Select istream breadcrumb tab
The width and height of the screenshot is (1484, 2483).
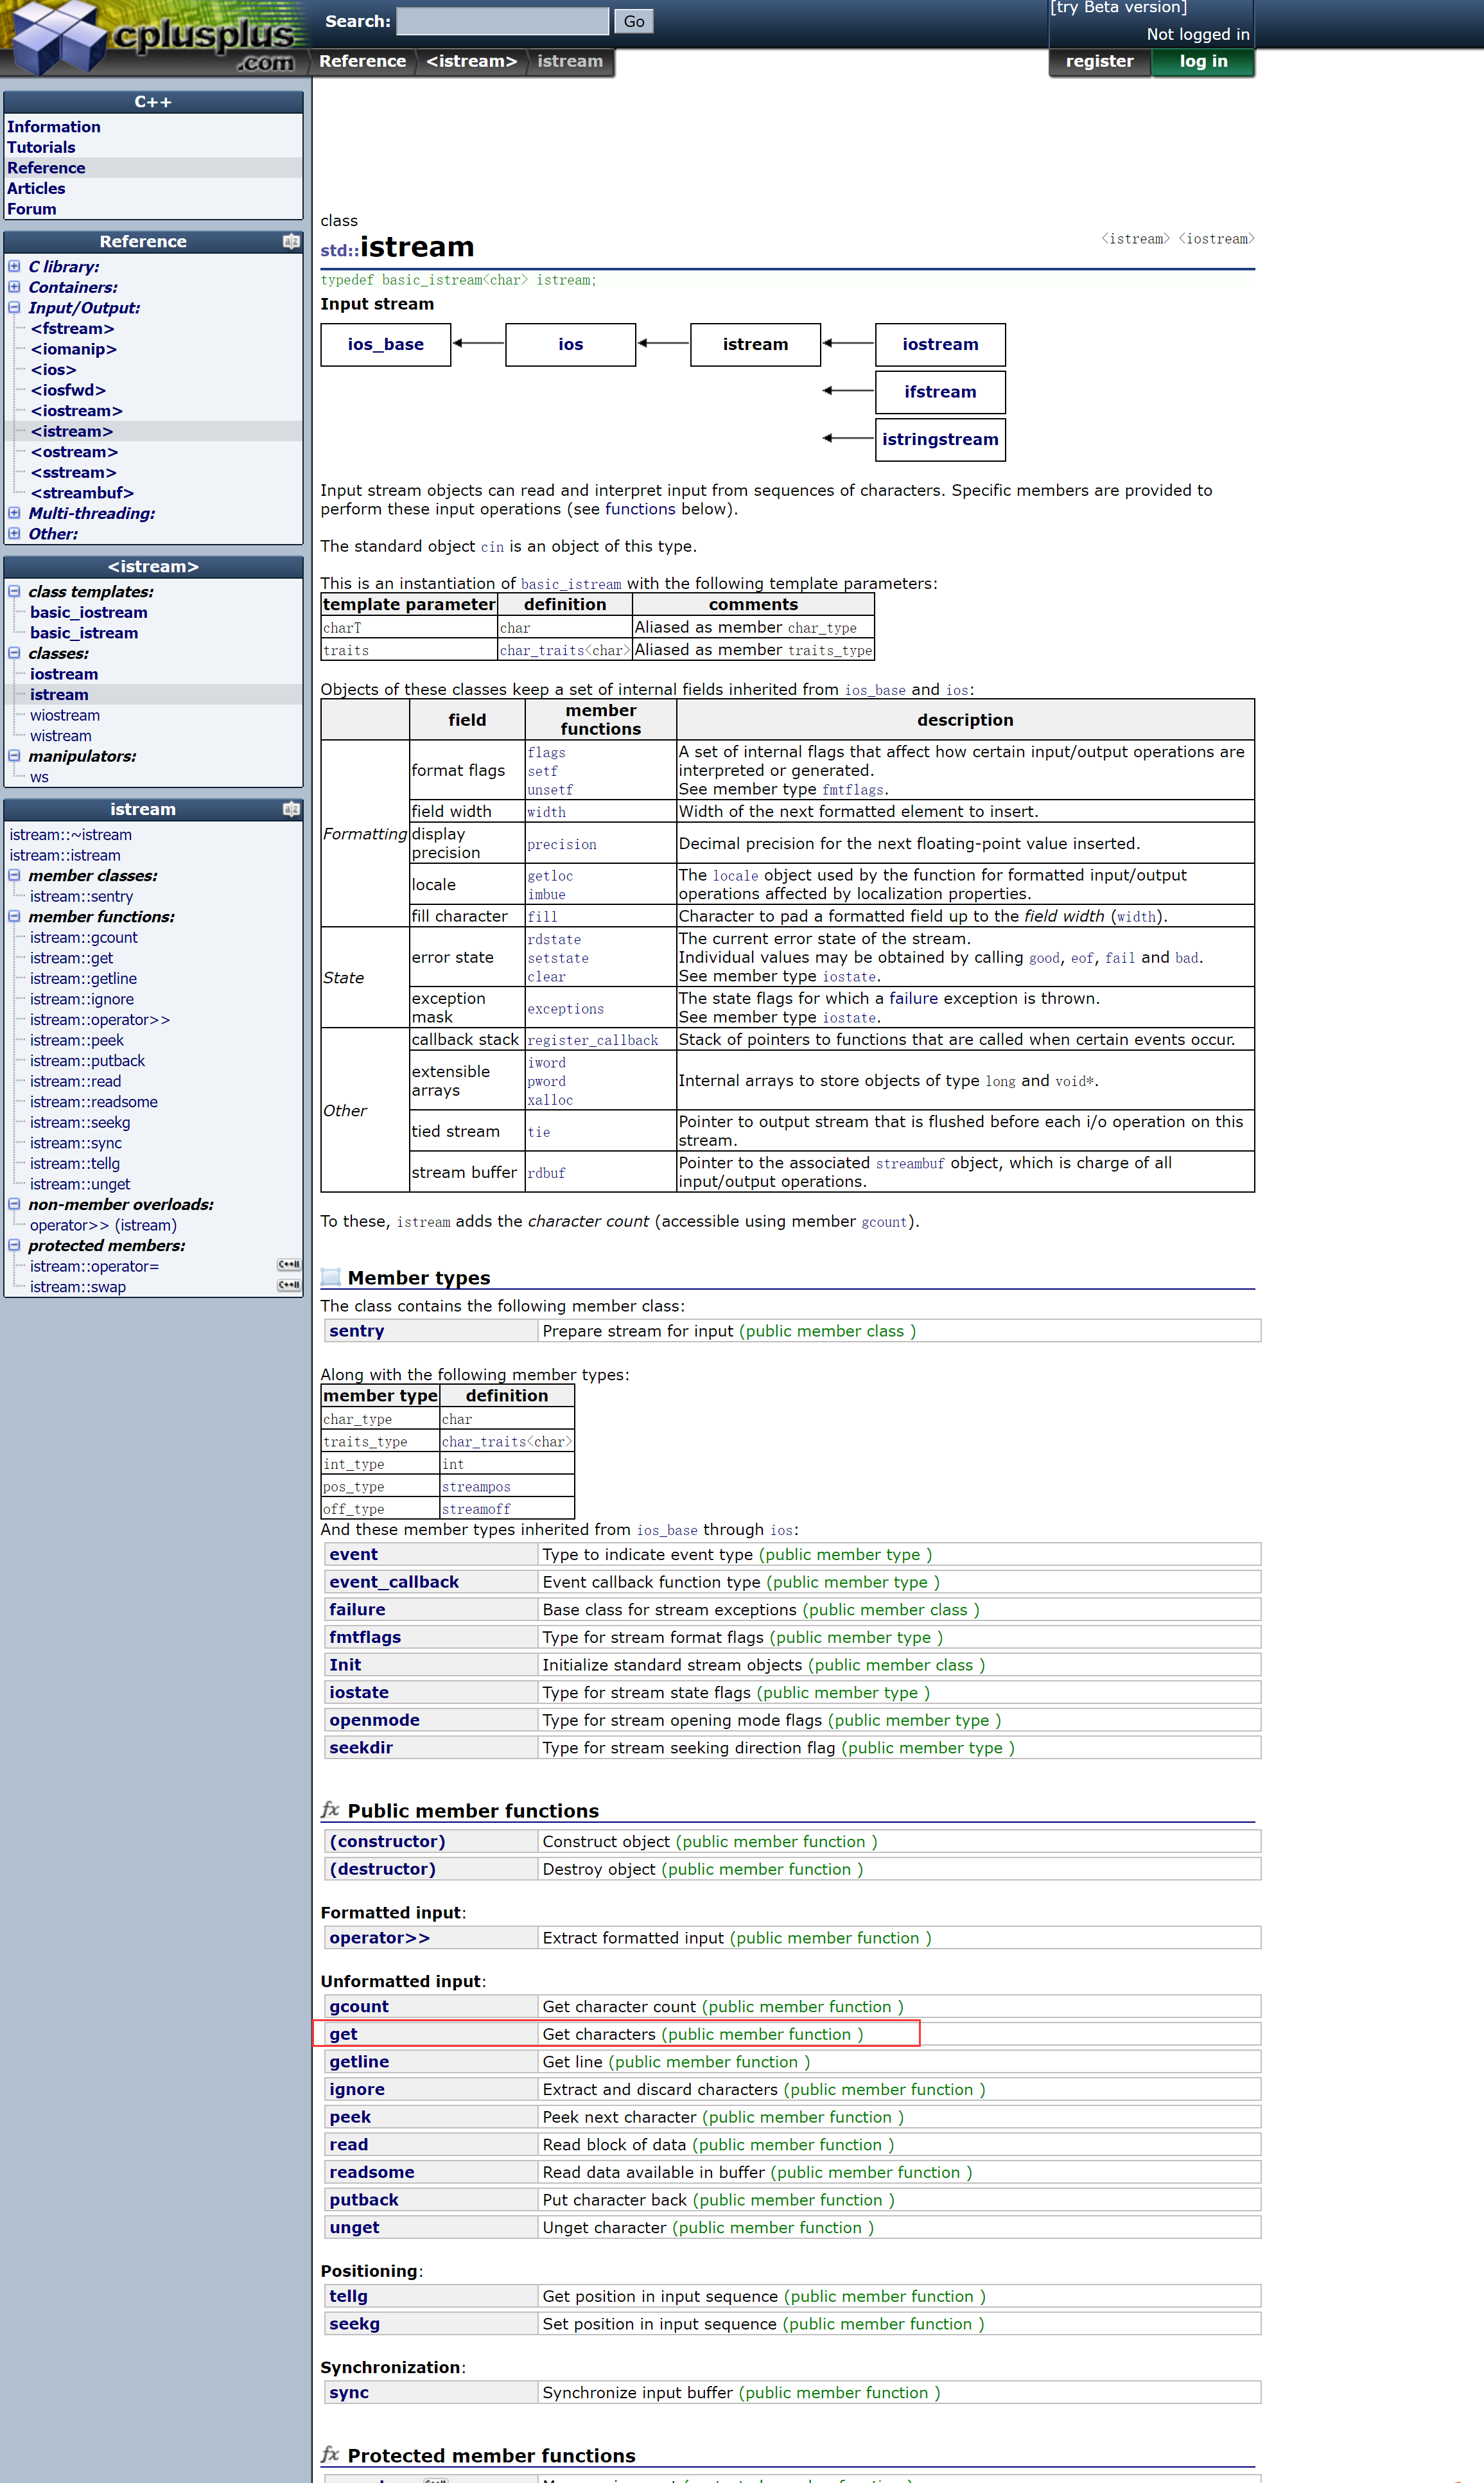[570, 62]
